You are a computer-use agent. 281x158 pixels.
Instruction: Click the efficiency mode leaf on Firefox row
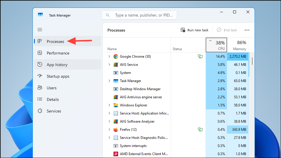[x=200, y=130]
